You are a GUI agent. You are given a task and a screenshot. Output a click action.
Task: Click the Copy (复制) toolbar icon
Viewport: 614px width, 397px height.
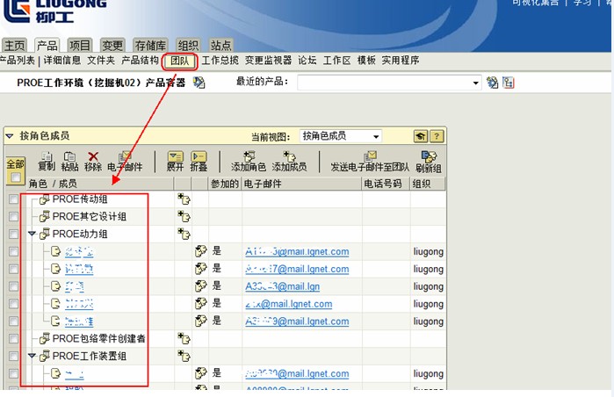pos(47,156)
